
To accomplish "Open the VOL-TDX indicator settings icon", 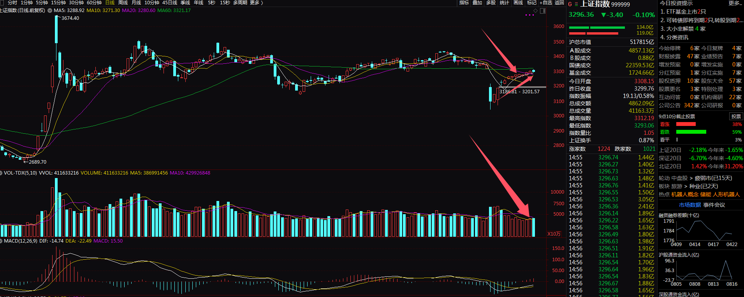I will 2,173.
